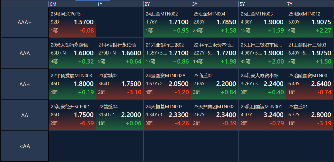
Task: Open the 22鹤壁04 bond card
Action: (x=120, y=115)
